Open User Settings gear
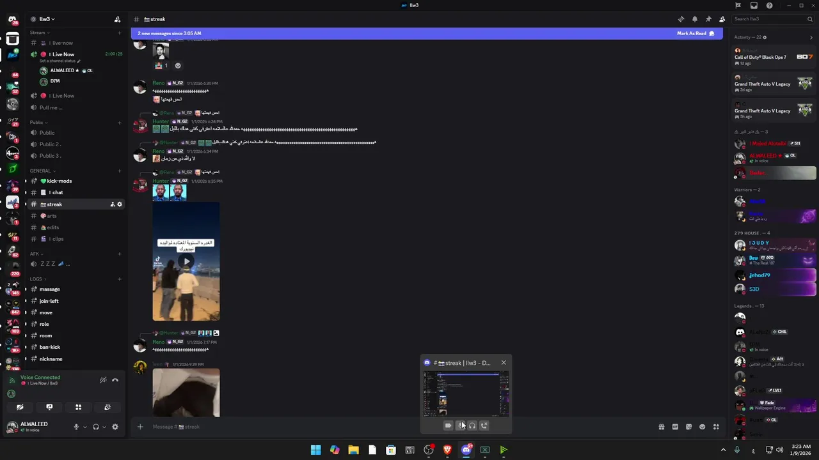This screenshot has width=819, height=460. [x=115, y=427]
